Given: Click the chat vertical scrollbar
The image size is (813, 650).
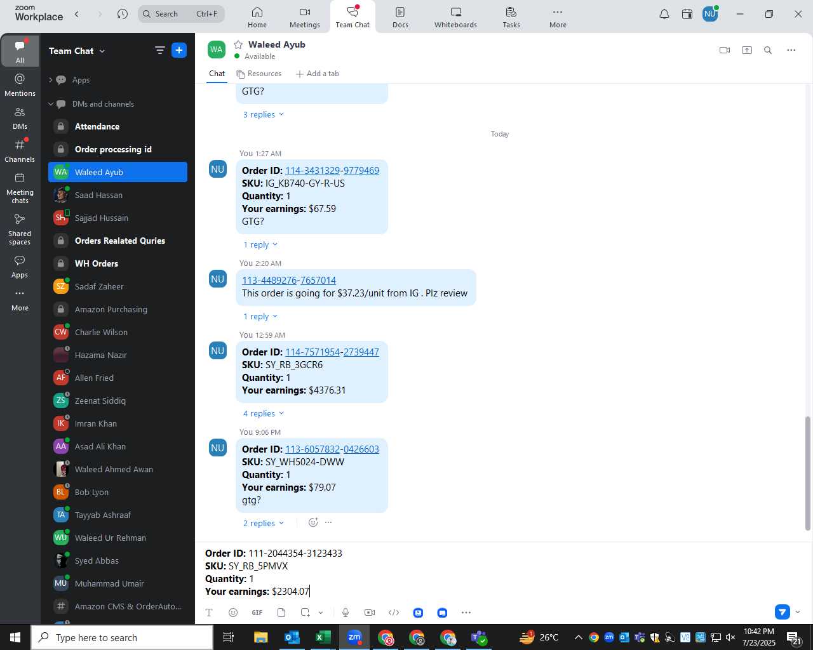Looking at the screenshot, I should tap(808, 473).
